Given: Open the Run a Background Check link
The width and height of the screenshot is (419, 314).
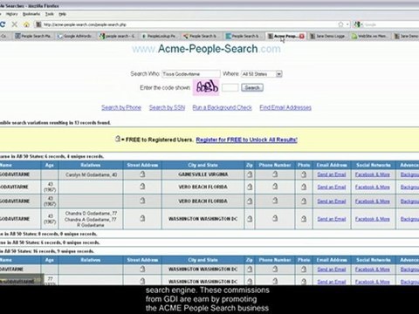Looking at the screenshot, I should pyautogui.click(x=222, y=107).
